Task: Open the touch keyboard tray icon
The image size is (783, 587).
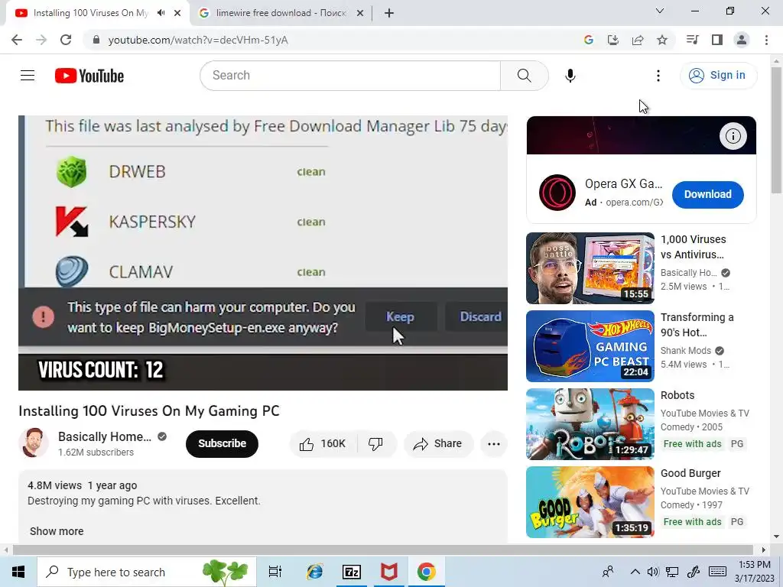Action: point(717,572)
